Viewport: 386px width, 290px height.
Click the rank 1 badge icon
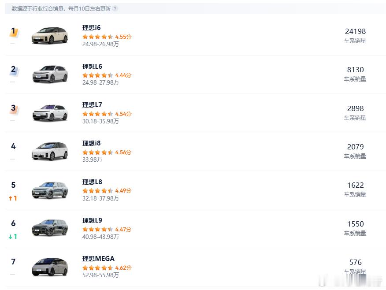pyautogui.click(x=13, y=32)
